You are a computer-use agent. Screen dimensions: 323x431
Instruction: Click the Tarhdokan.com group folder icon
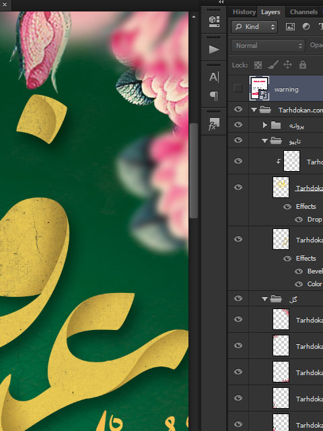[x=265, y=110]
